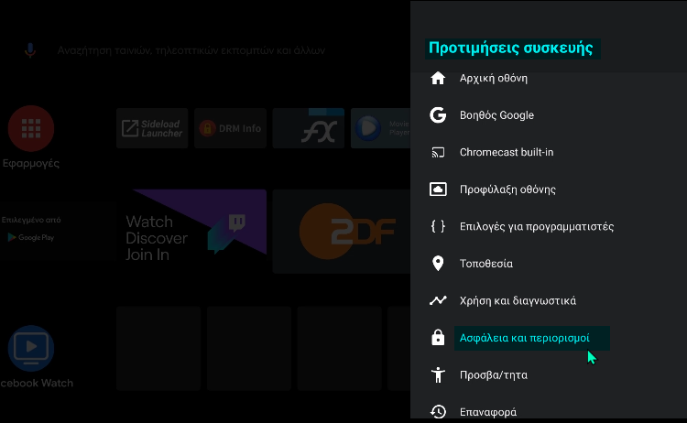This screenshot has width=687, height=423.
Task: Click the restore clock icon
Action: (438, 412)
